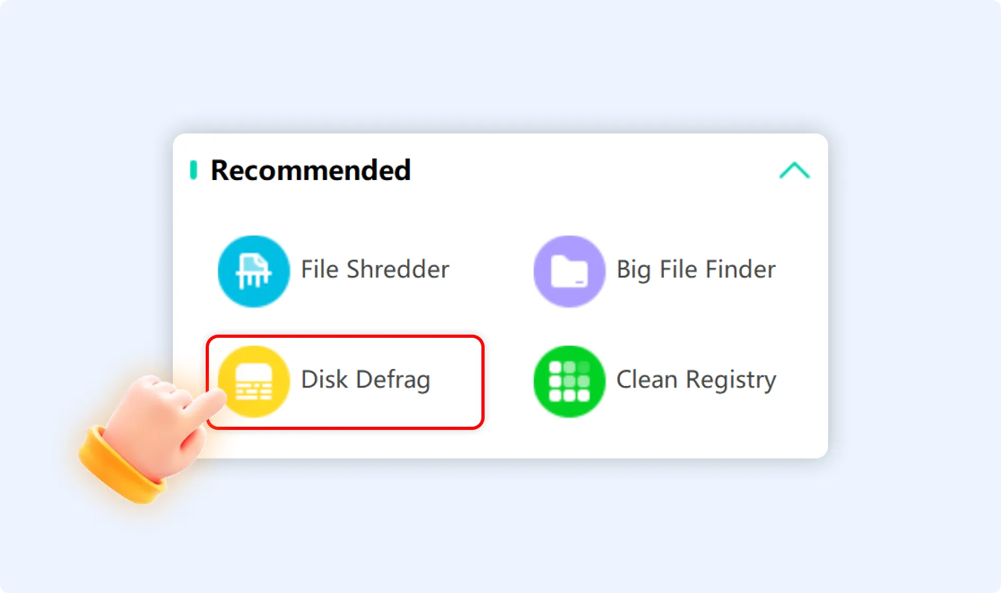Click the Recommended section heading
The height and width of the screenshot is (593, 1001).
point(310,169)
